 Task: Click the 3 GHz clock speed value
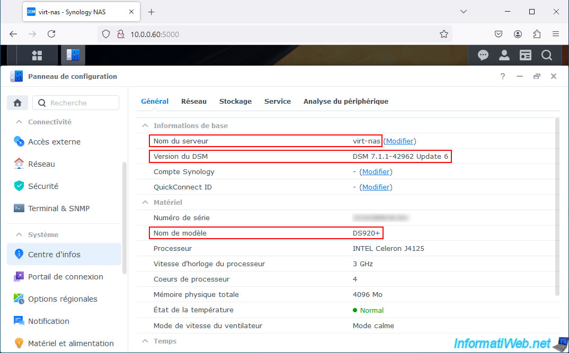pyautogui.click(x=362, y=264)
